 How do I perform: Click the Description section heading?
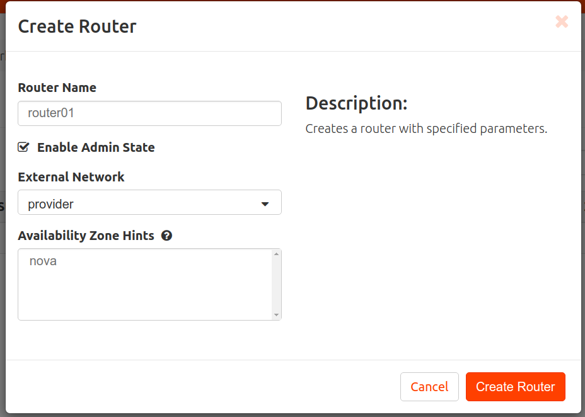[x=356, y=103]
